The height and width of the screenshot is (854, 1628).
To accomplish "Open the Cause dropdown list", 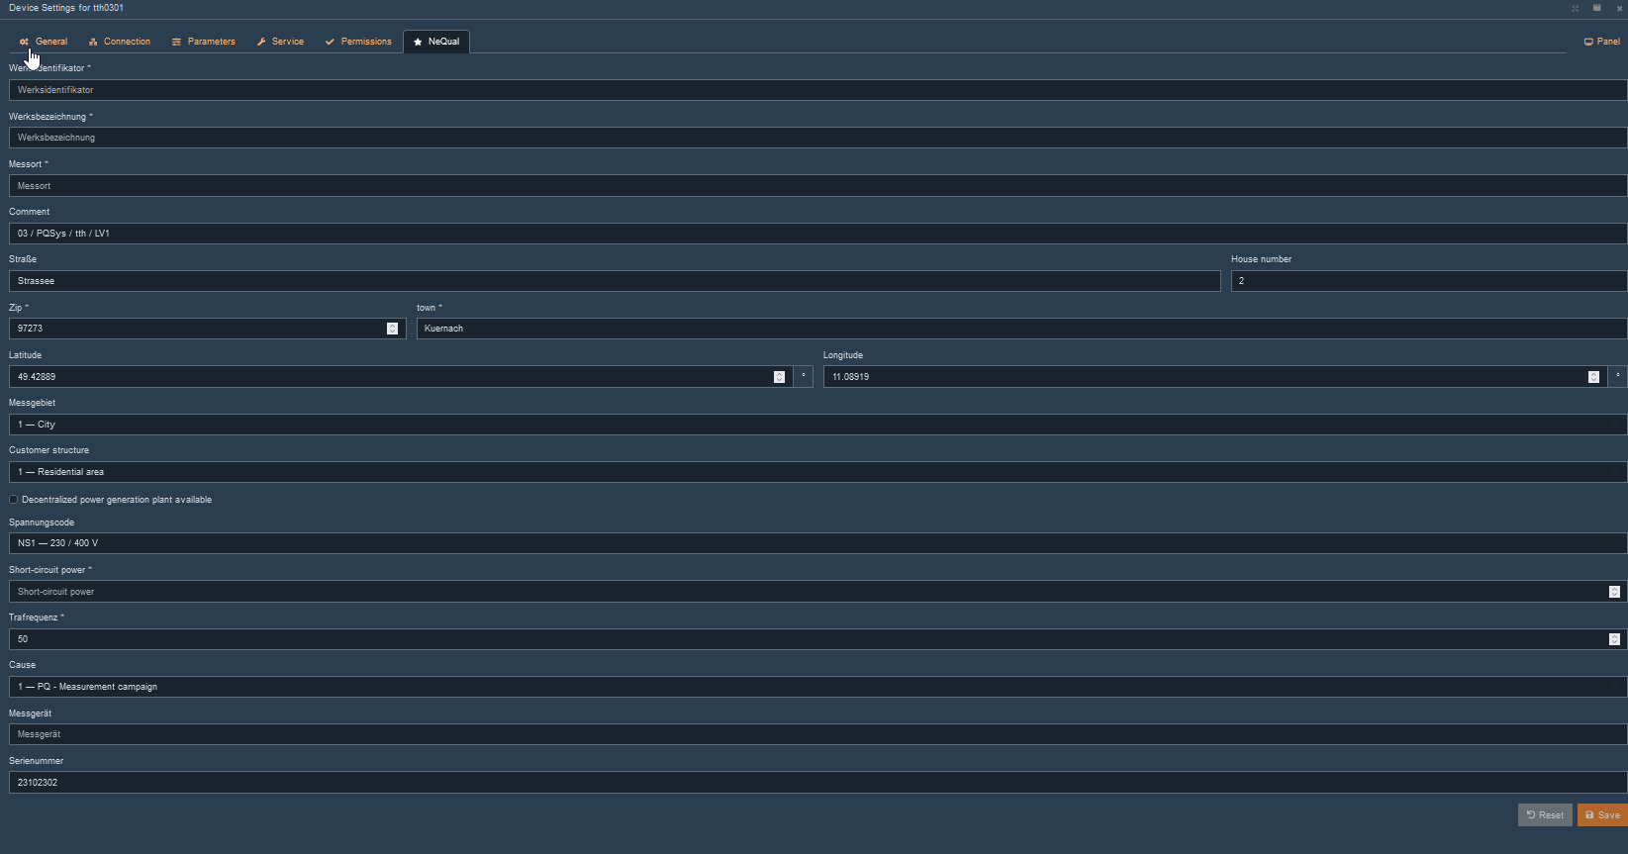I will 816,687.
